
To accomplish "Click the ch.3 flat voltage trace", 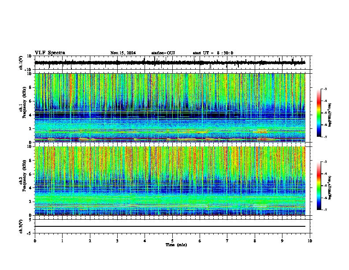I will (x=170, y=226).
